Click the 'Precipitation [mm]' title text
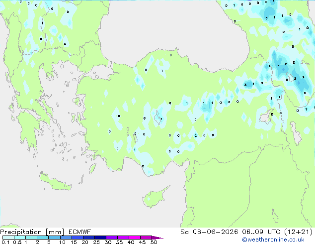This screenshot has height=244, width=315. coord(32,232)
